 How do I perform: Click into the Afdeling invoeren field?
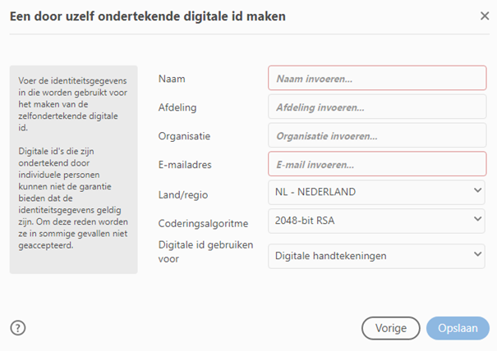[377, 107]
